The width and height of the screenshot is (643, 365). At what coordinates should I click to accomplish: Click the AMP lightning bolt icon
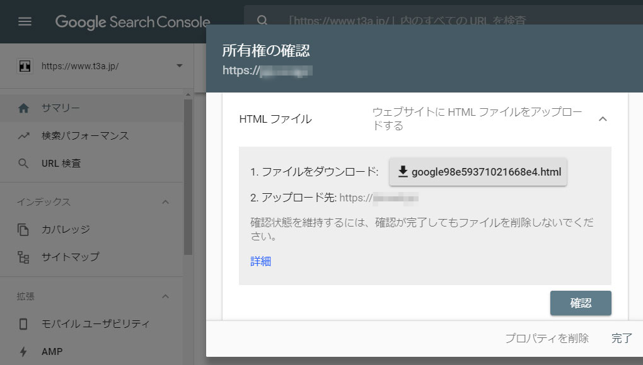pyautogui.click(x=23, y=352)
